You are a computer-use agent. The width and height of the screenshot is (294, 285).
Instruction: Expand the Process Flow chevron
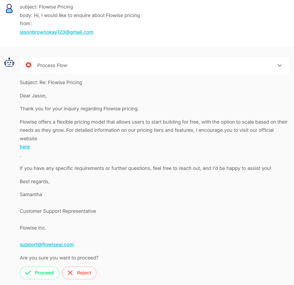280,65
